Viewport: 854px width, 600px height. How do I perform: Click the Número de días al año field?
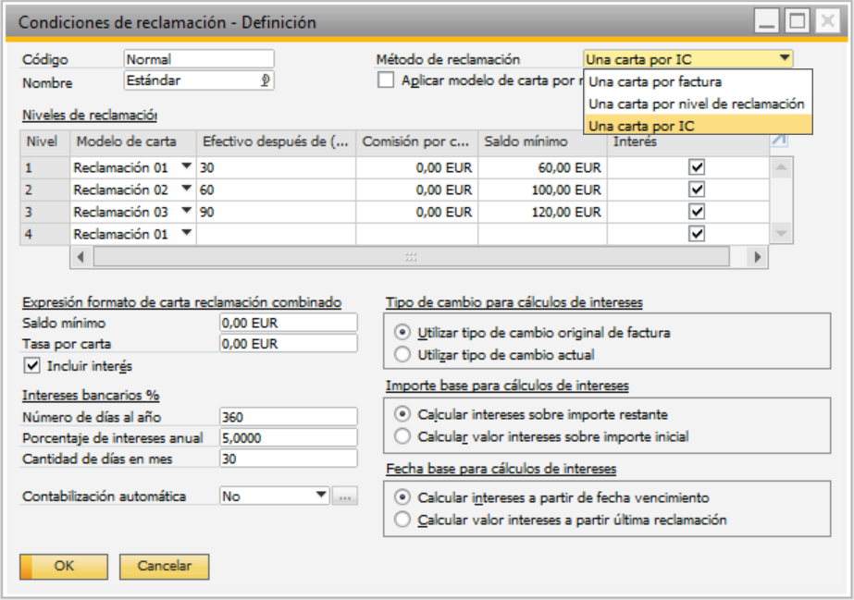pos(289,417)
